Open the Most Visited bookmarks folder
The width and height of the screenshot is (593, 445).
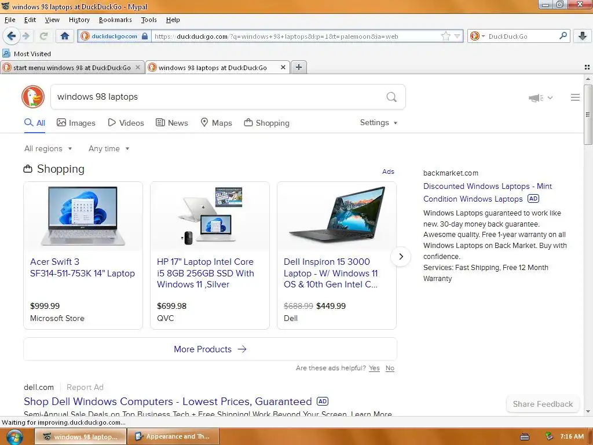(27, 54)
